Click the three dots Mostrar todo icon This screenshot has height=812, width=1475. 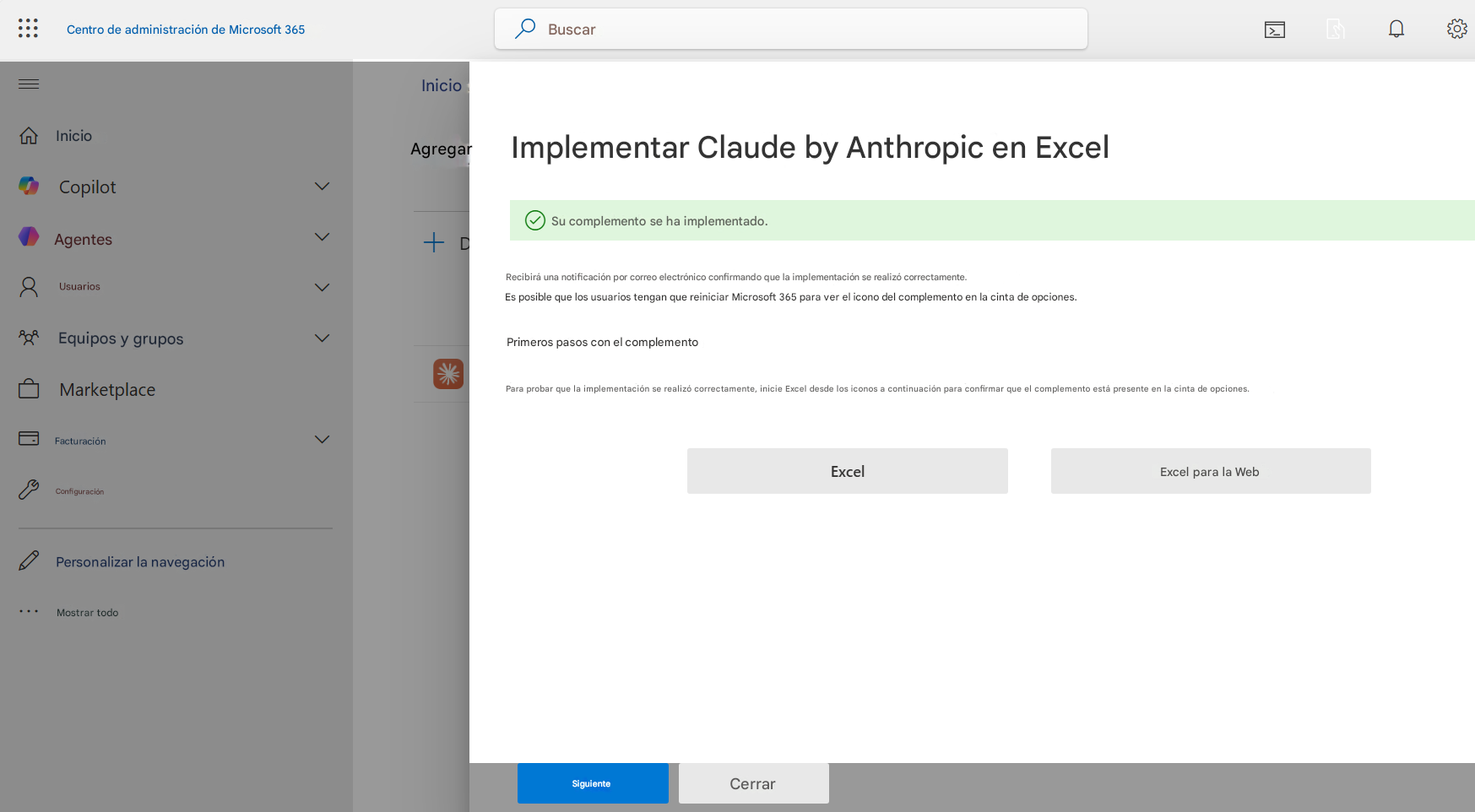29,611
